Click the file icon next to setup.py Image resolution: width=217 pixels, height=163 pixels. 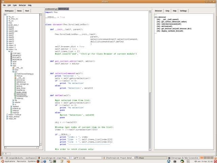[x=12, y=110]
